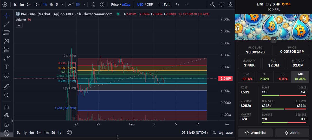Open the Fibonacci retracement tools
Image resolution: width=312 pixels, height=140 pixels.
click(x=7, y=33)
